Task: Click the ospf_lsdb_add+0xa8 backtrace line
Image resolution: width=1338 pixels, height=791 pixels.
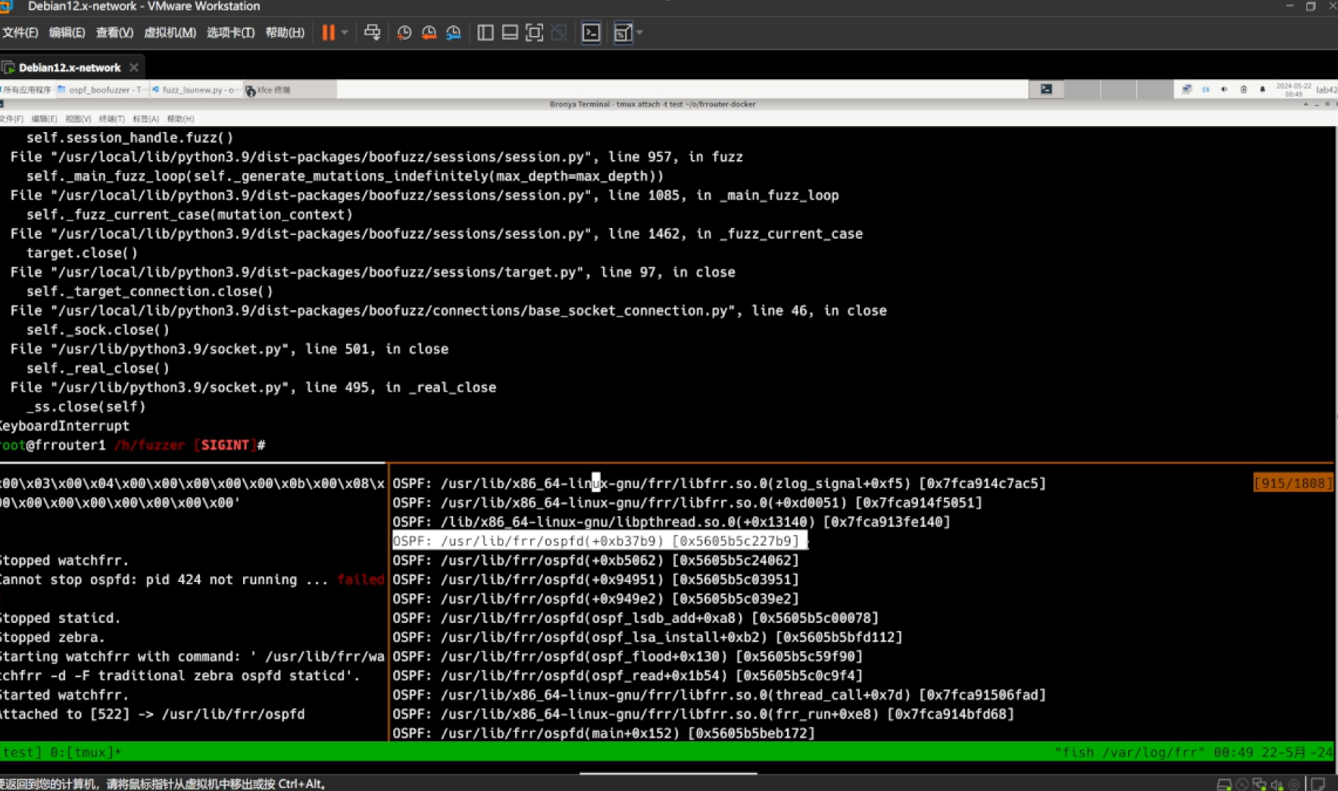Action: (635, 618)
